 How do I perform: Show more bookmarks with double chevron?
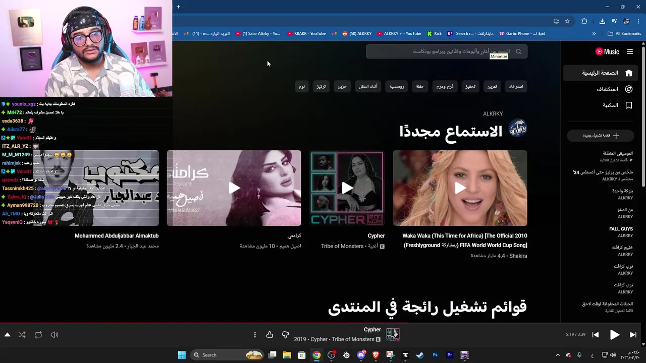tap(594, 34)
